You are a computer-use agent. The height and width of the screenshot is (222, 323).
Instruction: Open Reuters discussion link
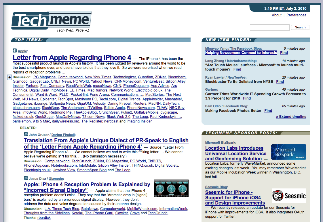tap(140, 104)
